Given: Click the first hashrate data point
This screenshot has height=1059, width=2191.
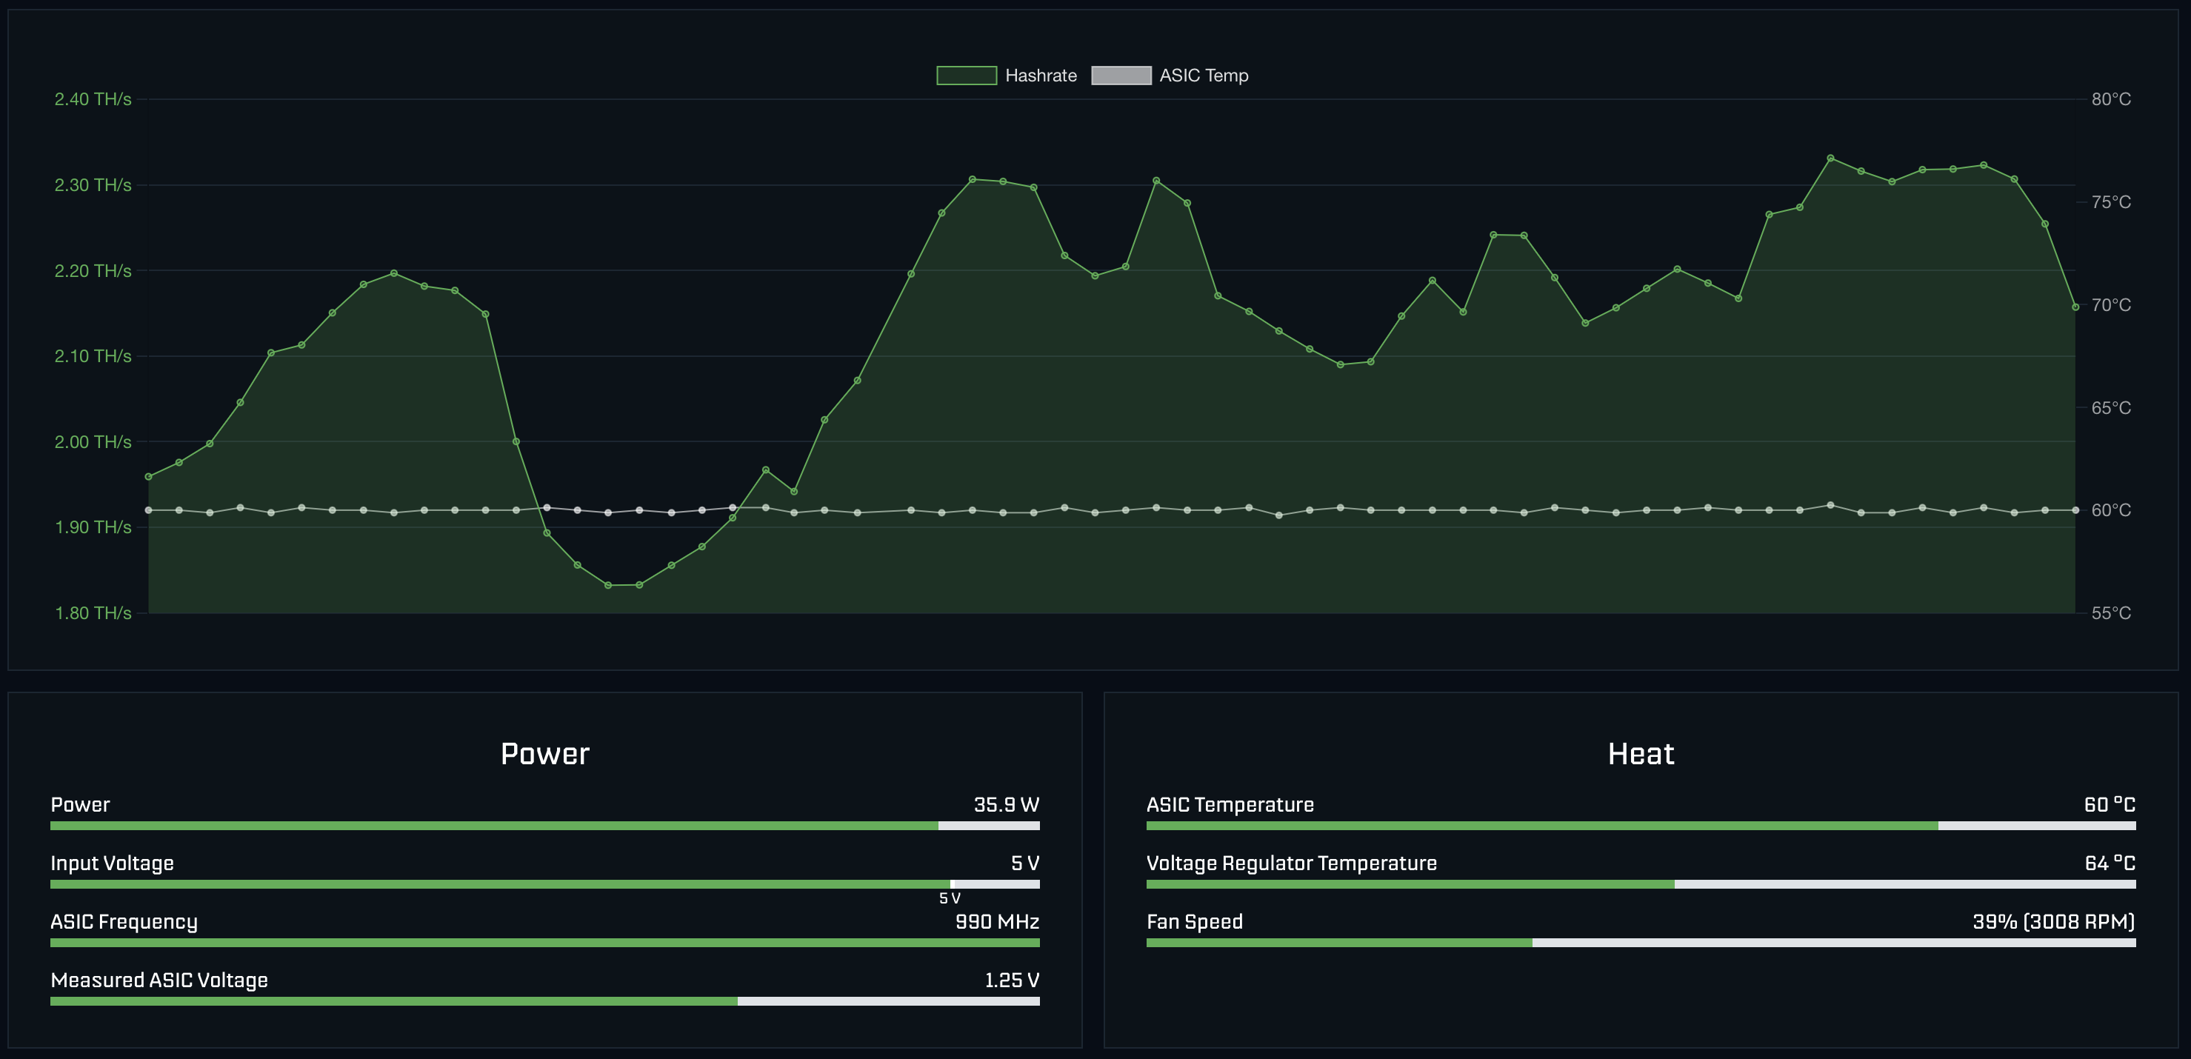Looking at the screenshot, I should (x=149, y=477).
